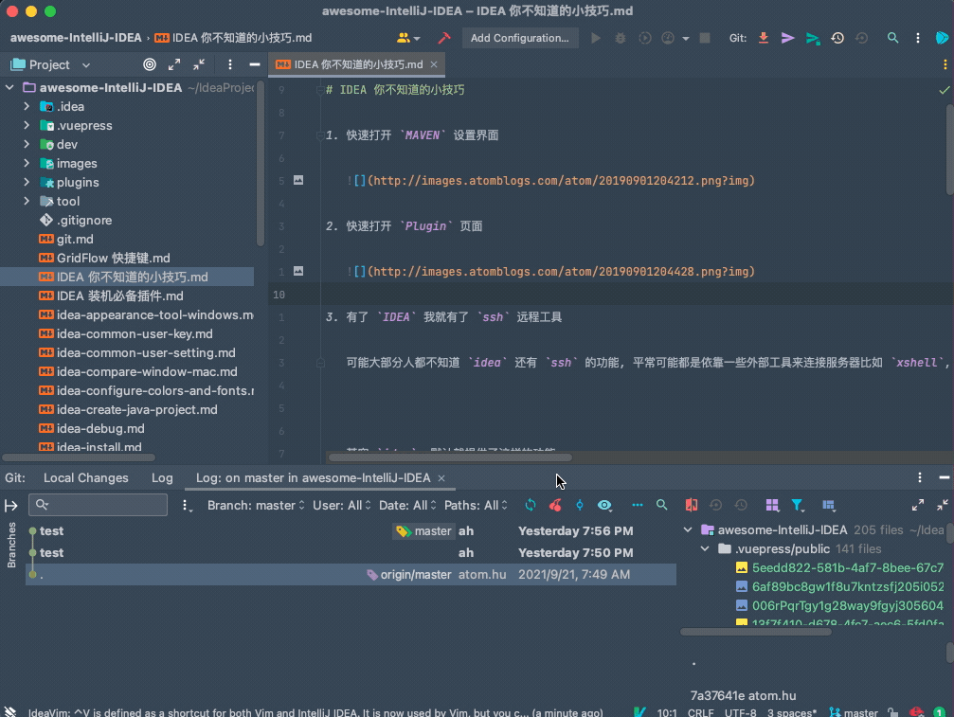Image resolution: width=954 pixels, height=717 pixels.
Task: Collapse .vuepress/public in commit files tree
Action: (705, 548)
